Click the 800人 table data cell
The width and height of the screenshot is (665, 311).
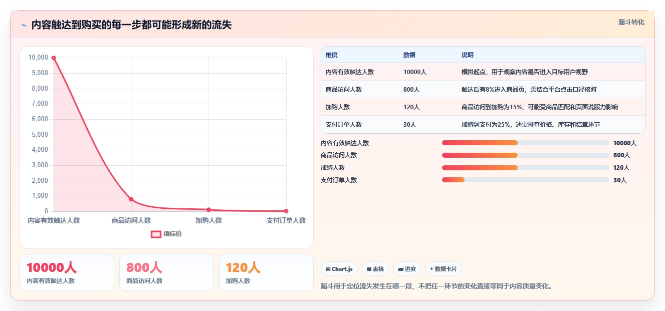tap(411, 90)
